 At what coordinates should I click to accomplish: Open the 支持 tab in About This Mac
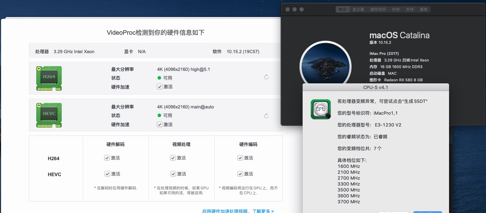pos(410,9)
